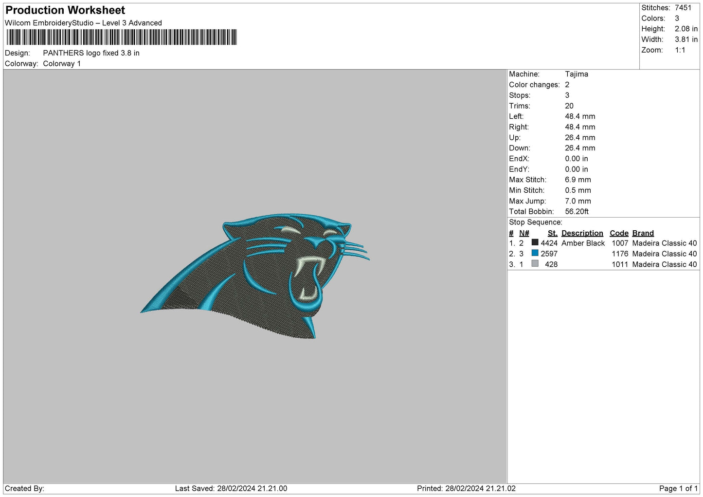The image size is (703, 497).
Task: Click the Amber Black description text
Action: point(583,243)
